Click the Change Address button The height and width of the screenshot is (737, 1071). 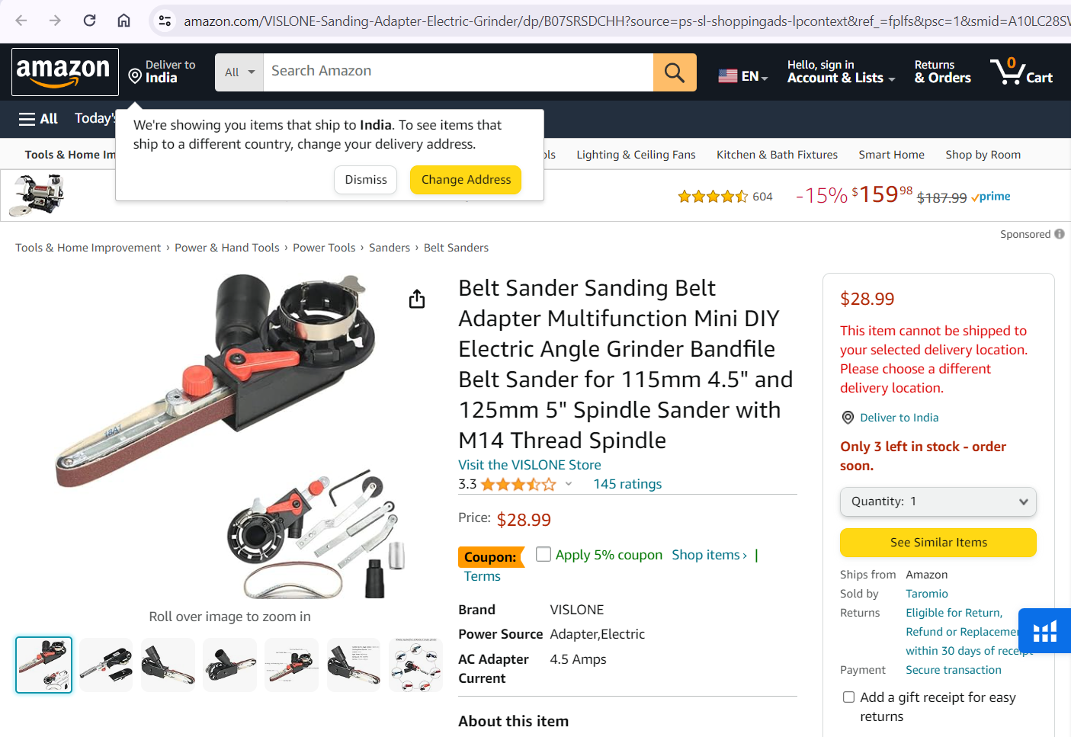coord(466,180)
